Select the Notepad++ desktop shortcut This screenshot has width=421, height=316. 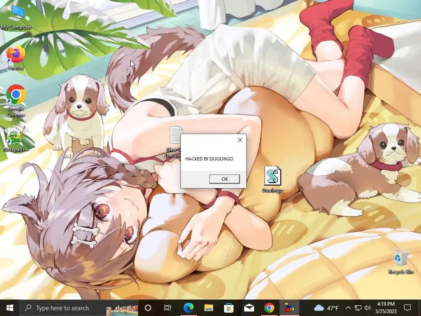point(16,139)
